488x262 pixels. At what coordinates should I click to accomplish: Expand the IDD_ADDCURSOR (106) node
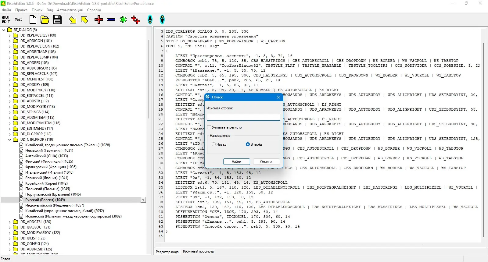9,68
